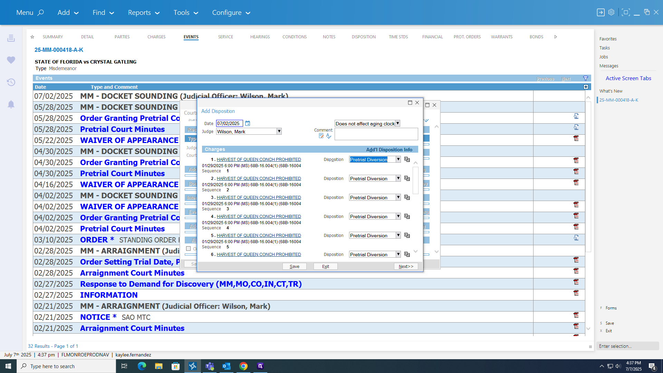Open charge 1 HARVEST OF QUEEN CONCH link
This screenshot has height=373, width=663.
tap(259, 159)
